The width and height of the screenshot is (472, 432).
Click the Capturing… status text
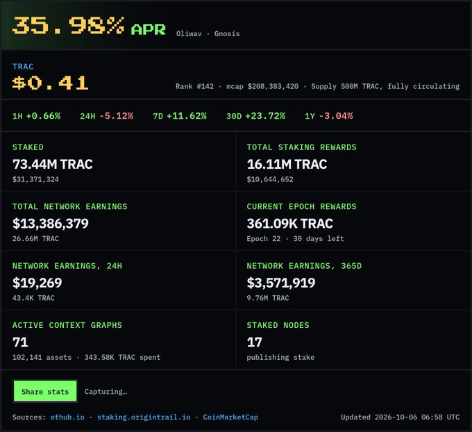pos(106,391)
